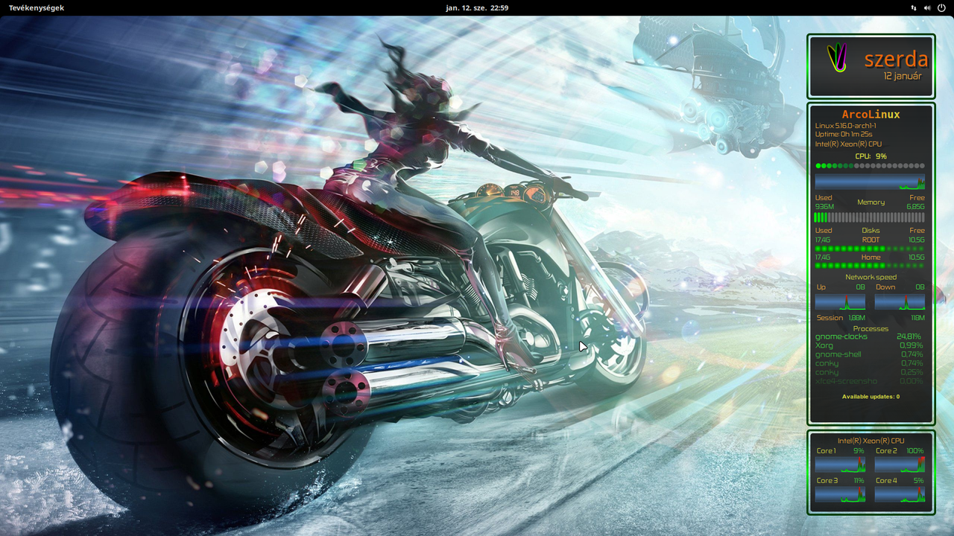Viewport: 954px width, 536px height.
Task: Click the memory free value '6,85G'
Action: 915,206
